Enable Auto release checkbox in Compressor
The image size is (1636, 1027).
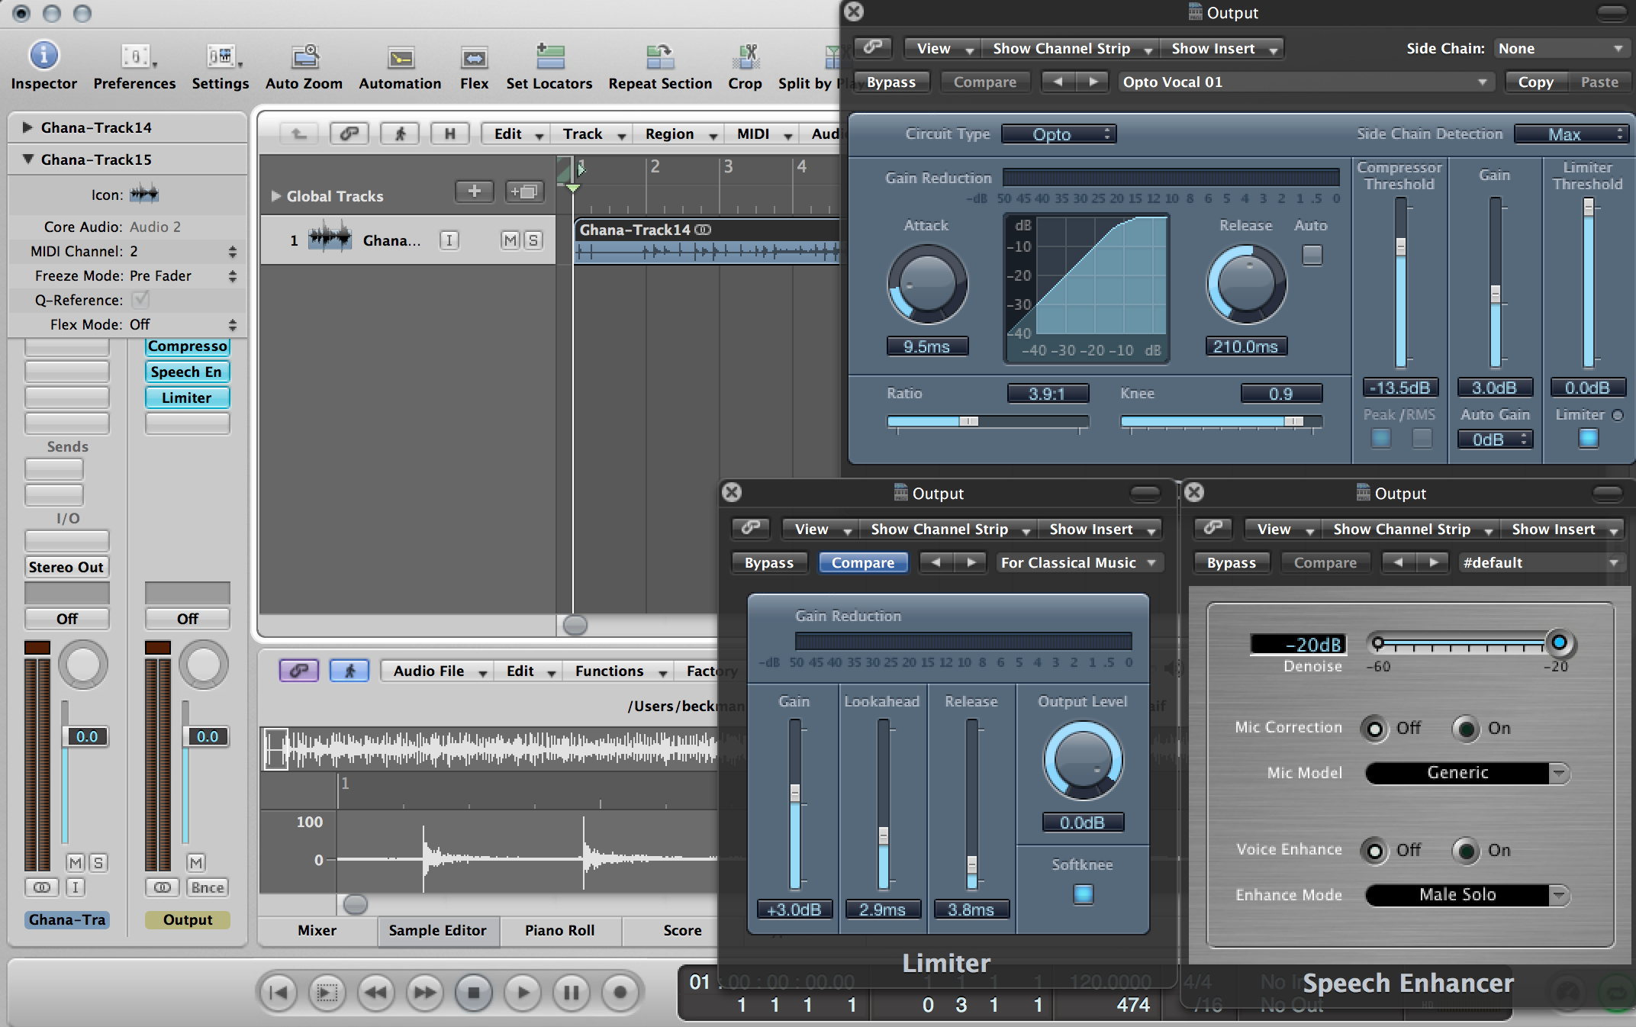click(x=1312, y=254)
